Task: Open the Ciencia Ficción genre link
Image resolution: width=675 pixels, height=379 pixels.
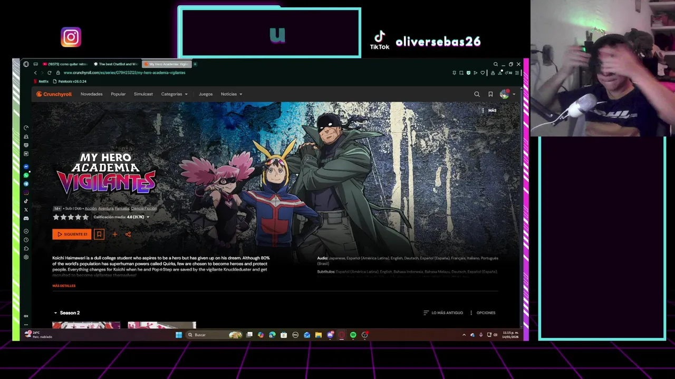Action: [x=143, y=208]
